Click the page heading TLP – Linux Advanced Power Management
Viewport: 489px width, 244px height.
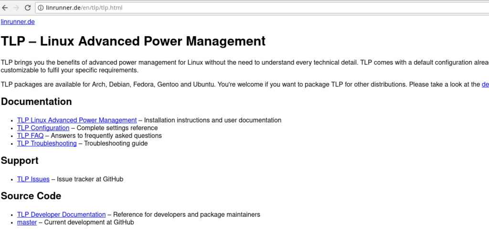tap(133, 41)
